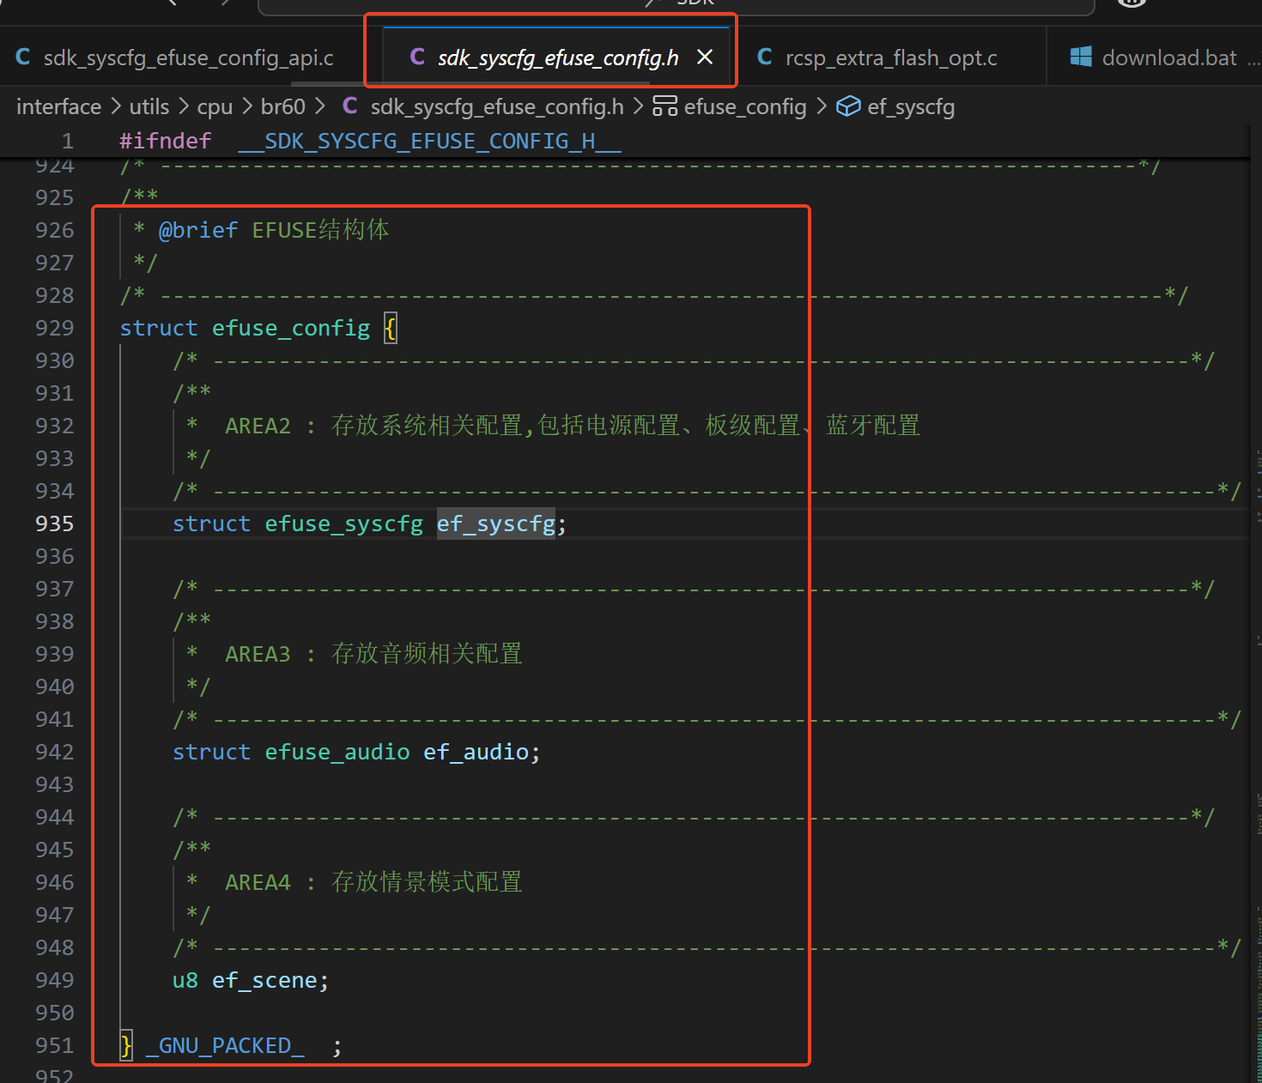Screen dimensions: 1262x1083
Task: Click line number 929 in the gutter
Action: click(55, 328)
